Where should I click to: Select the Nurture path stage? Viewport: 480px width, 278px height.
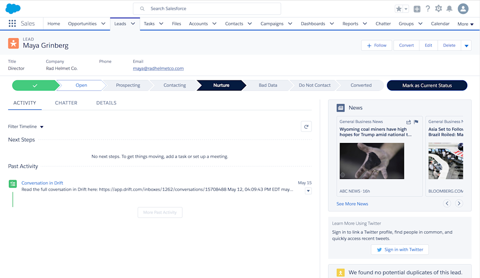pos(221,85)
